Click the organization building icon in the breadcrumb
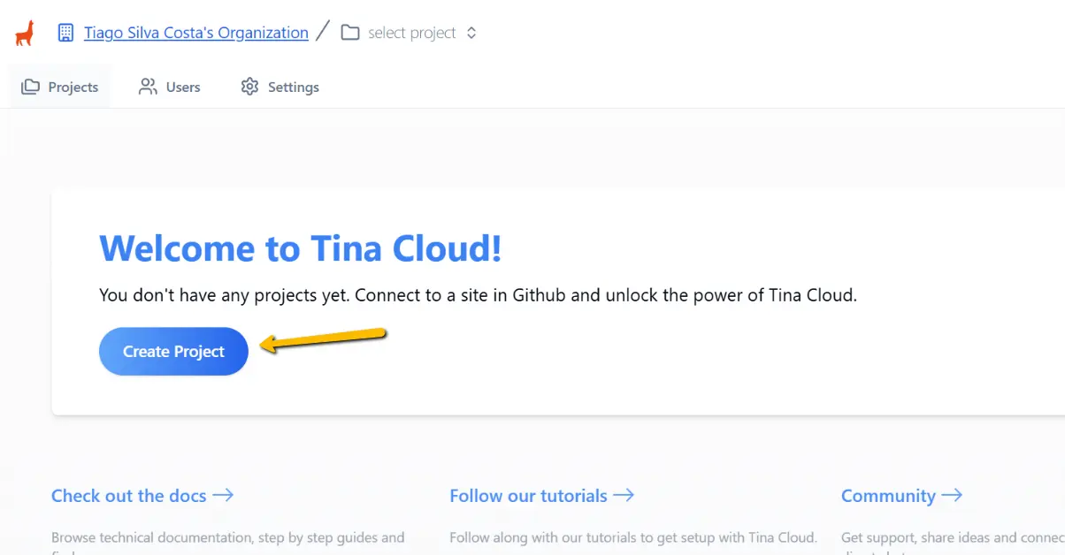1065x555 pixels. tap(65, 32)
